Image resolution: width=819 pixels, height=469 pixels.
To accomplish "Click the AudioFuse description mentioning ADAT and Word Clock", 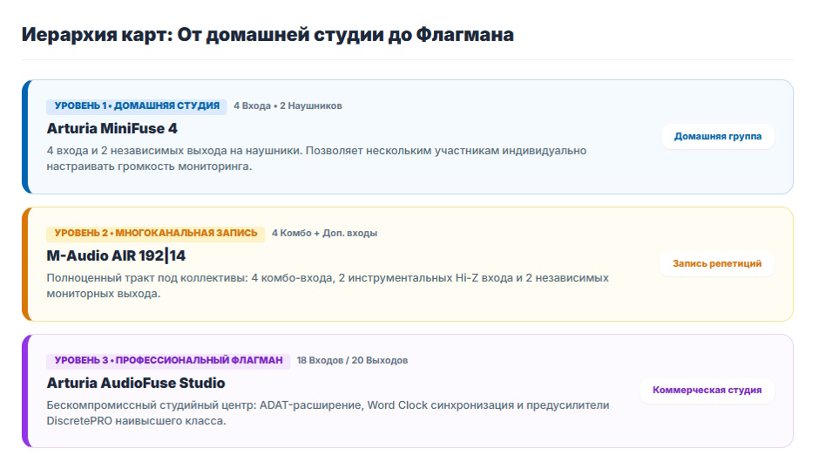I will 328,413.
